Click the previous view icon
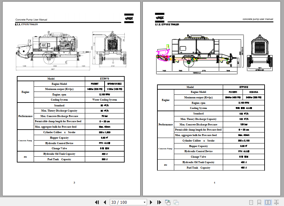The width and height of the screenshot is (284, 206). click(x=168, y=202)
